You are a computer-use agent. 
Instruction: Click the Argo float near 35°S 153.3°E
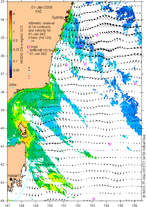pyautogui.click(x=97, y=35)
